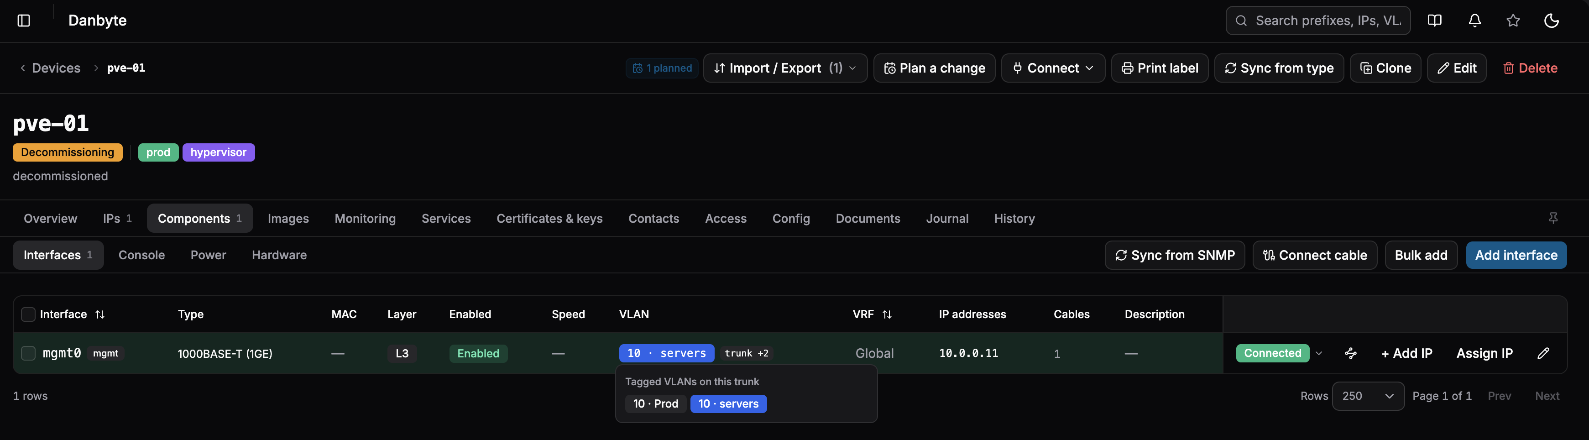Clone the pve-01 device

click(x=1385, y=68)
